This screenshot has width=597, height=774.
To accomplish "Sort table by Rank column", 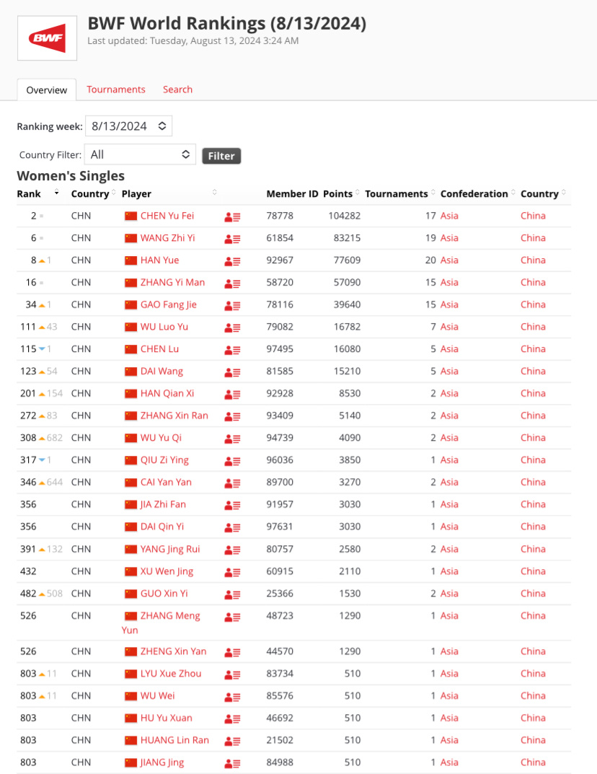I will 37,193.
